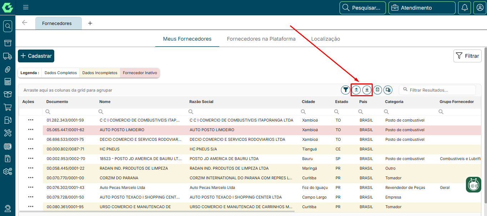Sort by Cidade column header
487x216 pixels.
click(x=308, y=102)
